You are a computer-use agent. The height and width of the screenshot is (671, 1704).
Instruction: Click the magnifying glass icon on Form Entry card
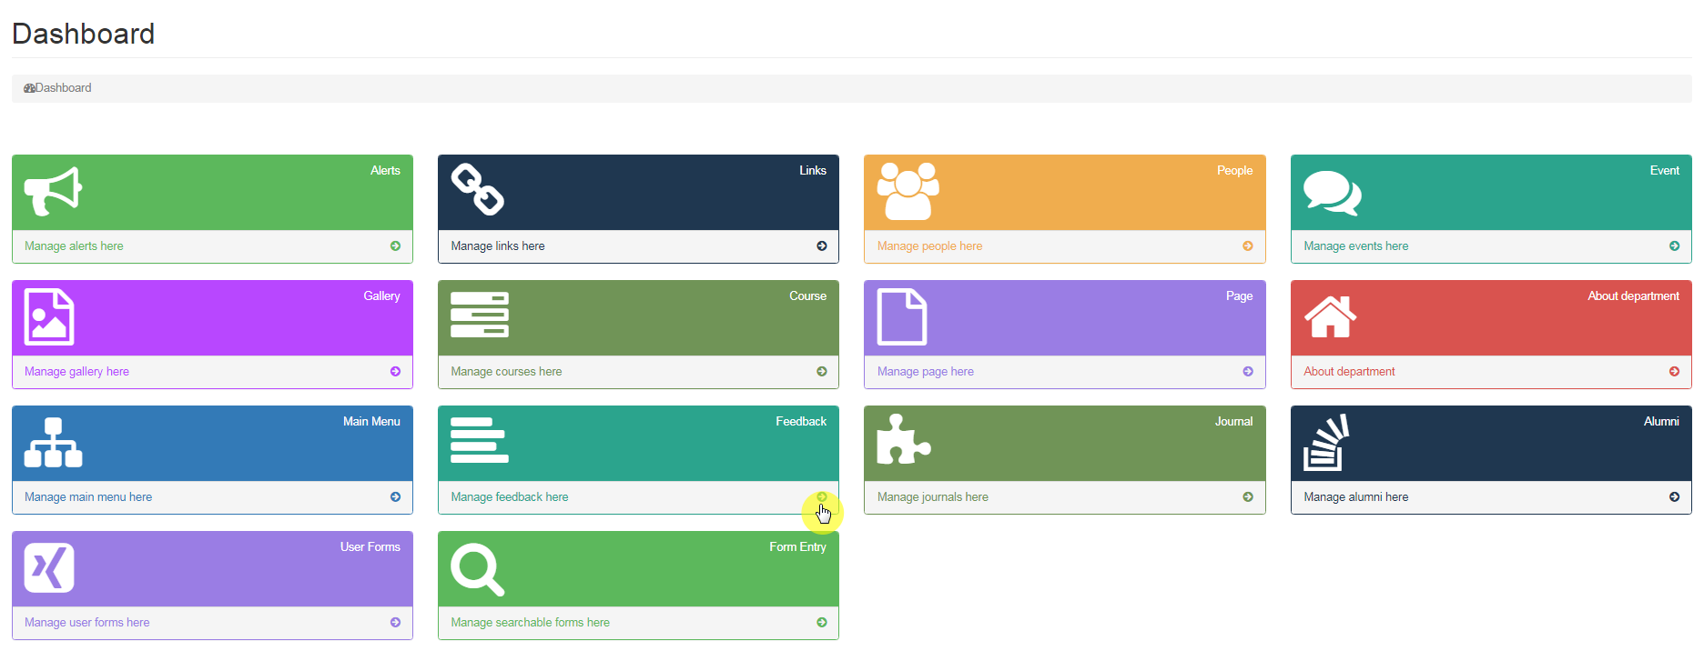pos(477,569)
